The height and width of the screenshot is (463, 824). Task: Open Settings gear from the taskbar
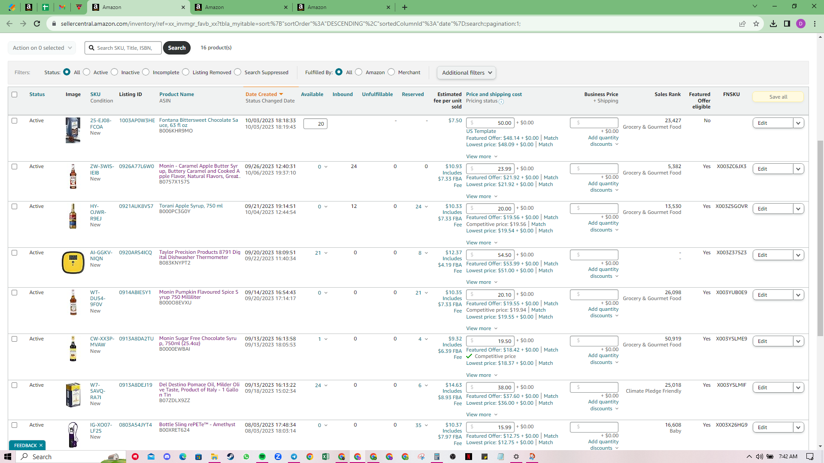[x=516, y=457]
